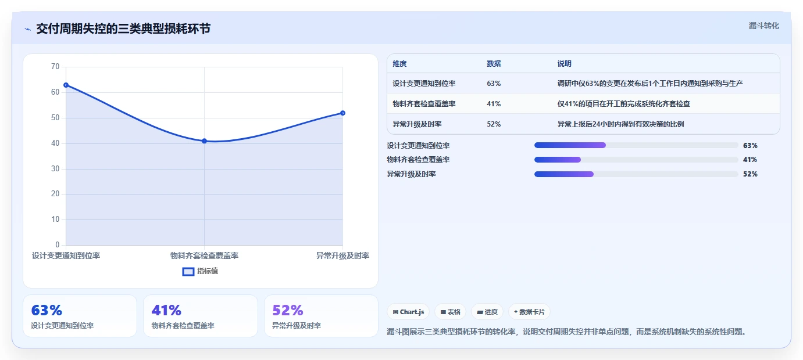The height and width of the screenshot is (360, 803).
Task: Click the 52% progress bar for 异常升级及时率
Action: [636, 174]
